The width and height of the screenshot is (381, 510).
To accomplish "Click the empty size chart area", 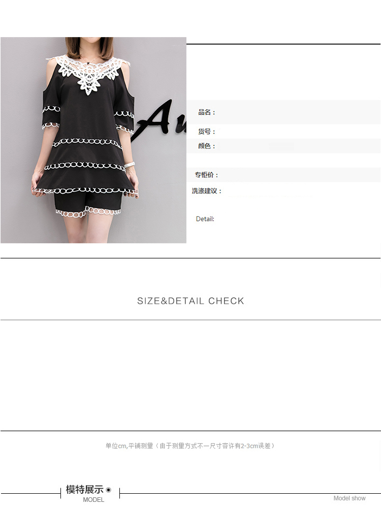I will [190, 375].
